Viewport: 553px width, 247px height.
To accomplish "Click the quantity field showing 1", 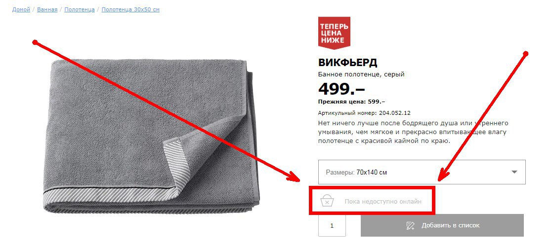I will click(332, 225).
